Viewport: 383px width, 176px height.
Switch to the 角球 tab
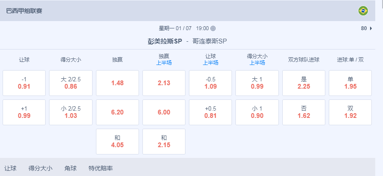pyautogui.click(x=70, y=168)
